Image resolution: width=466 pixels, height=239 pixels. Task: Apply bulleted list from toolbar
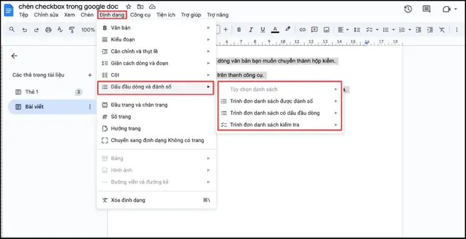pyautogui.click(x=386, y=30)
